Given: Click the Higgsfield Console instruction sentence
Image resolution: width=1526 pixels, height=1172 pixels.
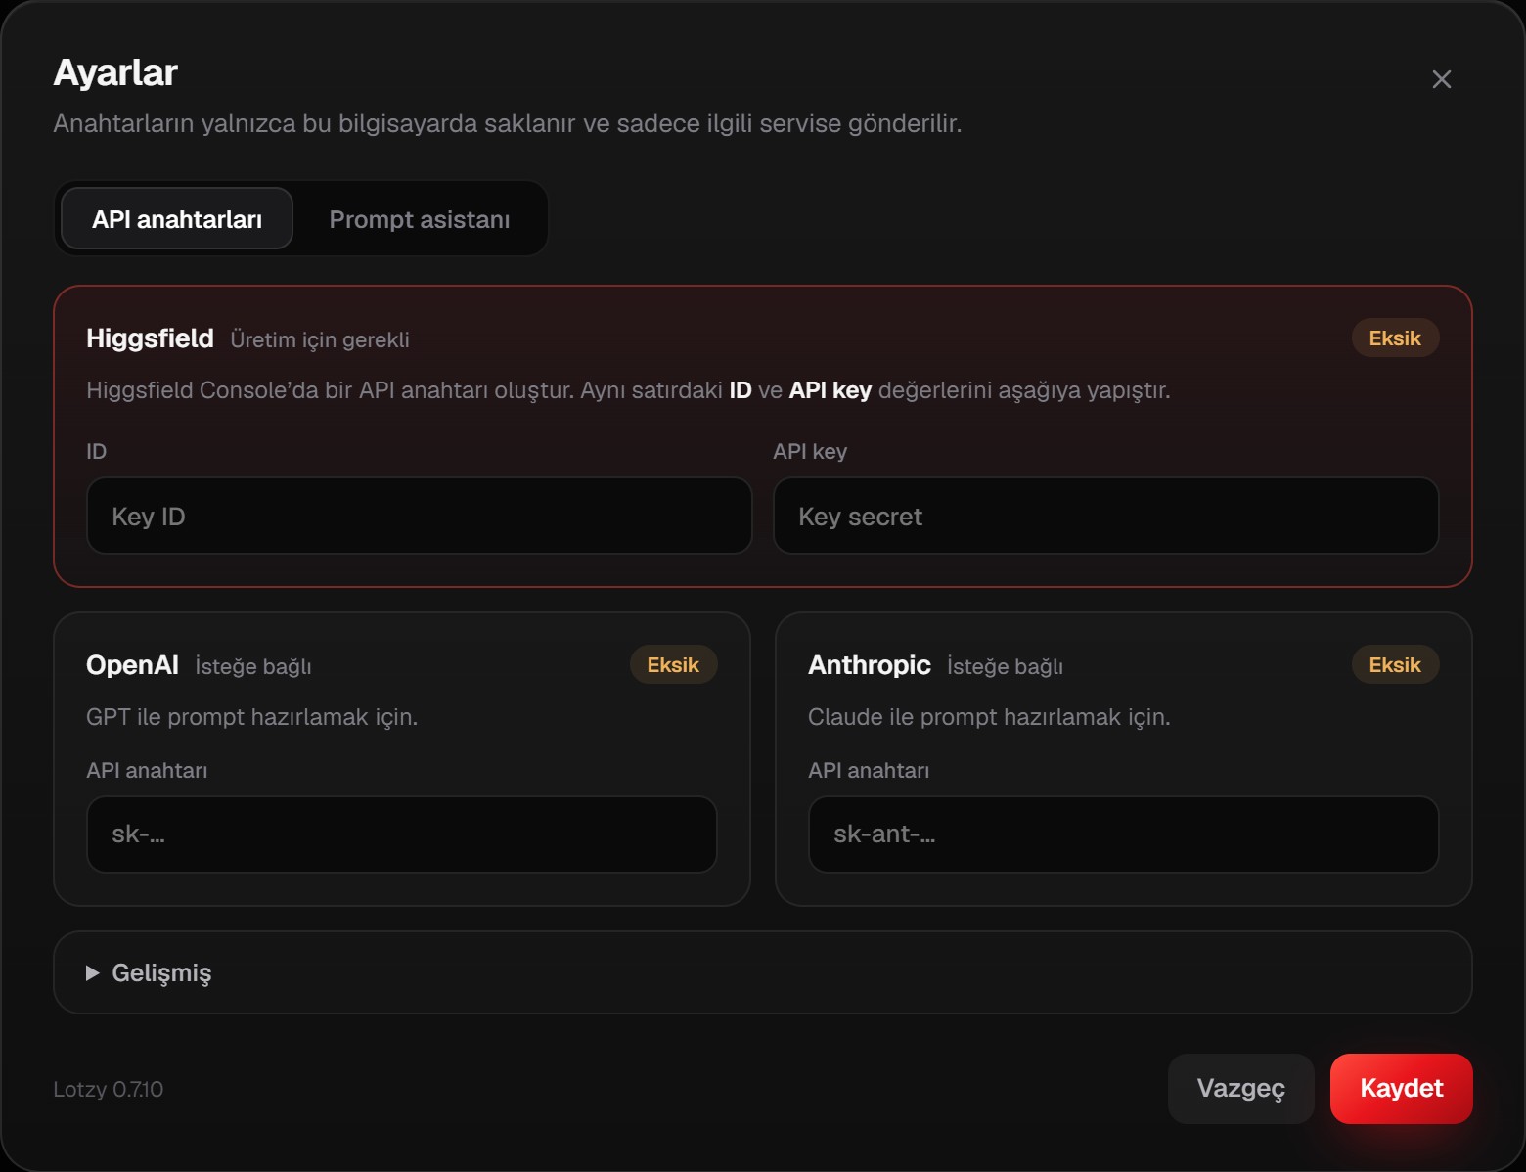Looking at the screenshot, I should [628, 390].
